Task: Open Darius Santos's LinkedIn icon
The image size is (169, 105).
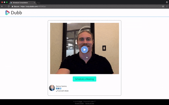Action: 57,88
